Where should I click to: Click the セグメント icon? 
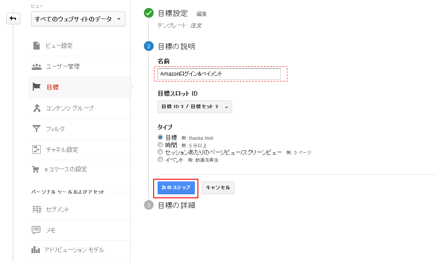pyautogui.click(x=36, y=209)
